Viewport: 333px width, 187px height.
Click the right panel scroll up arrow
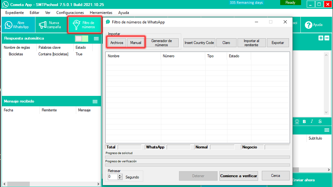pos(326,55)
